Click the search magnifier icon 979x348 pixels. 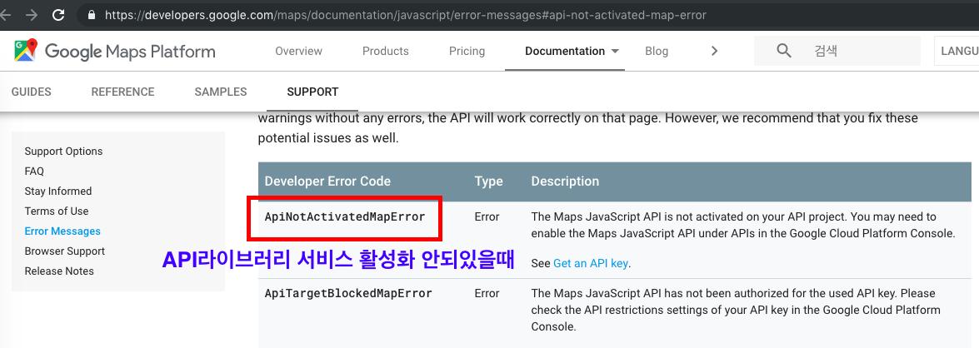coord(783,51)
